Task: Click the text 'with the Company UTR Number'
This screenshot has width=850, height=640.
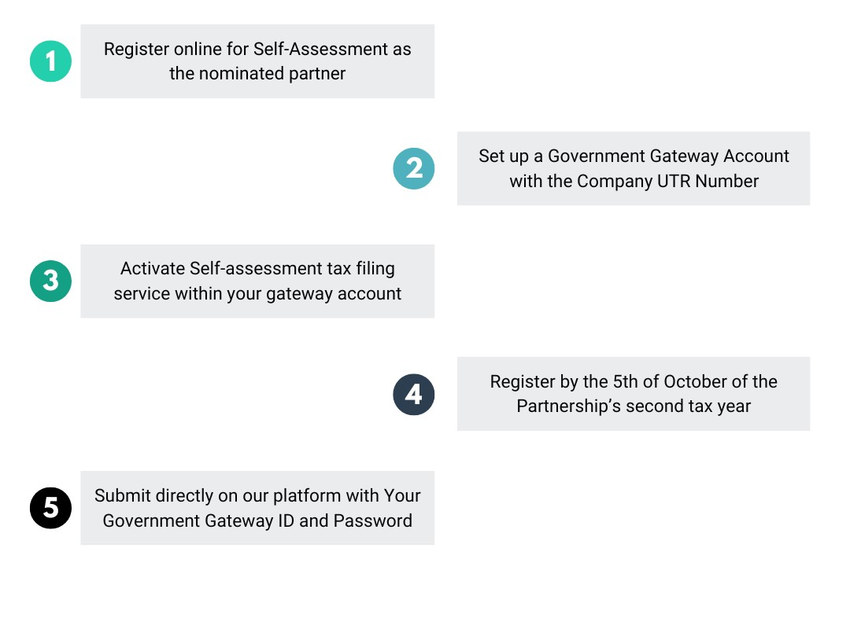Action: 634,181
